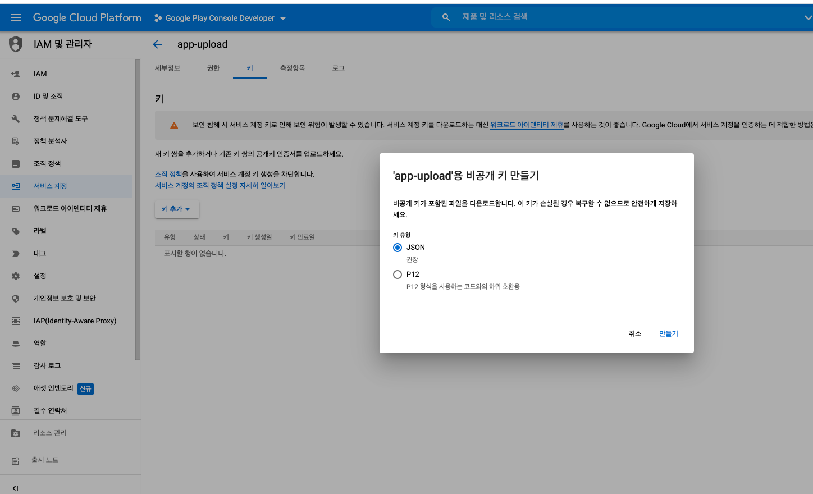
Task: Click the 만들기 button in the dialog
Action: (669, 333)
